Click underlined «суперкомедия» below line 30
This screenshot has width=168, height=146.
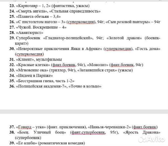[x=29, y=54]
